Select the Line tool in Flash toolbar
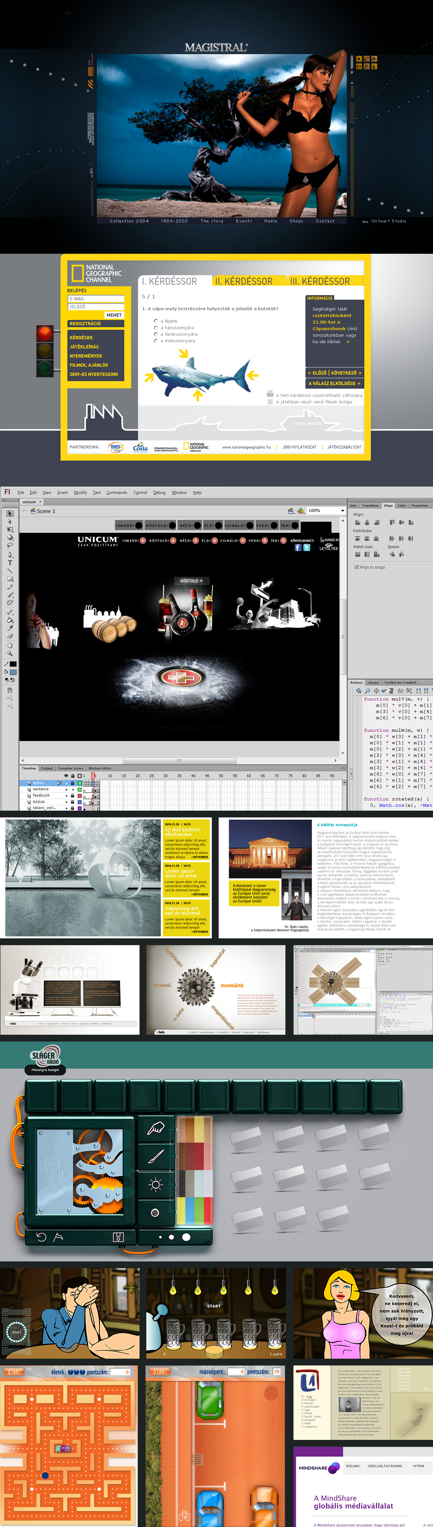433x1527 pixels. tap(10, 571)
